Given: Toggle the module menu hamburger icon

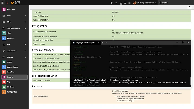Looking at the screenshot, I should point(2,2).
